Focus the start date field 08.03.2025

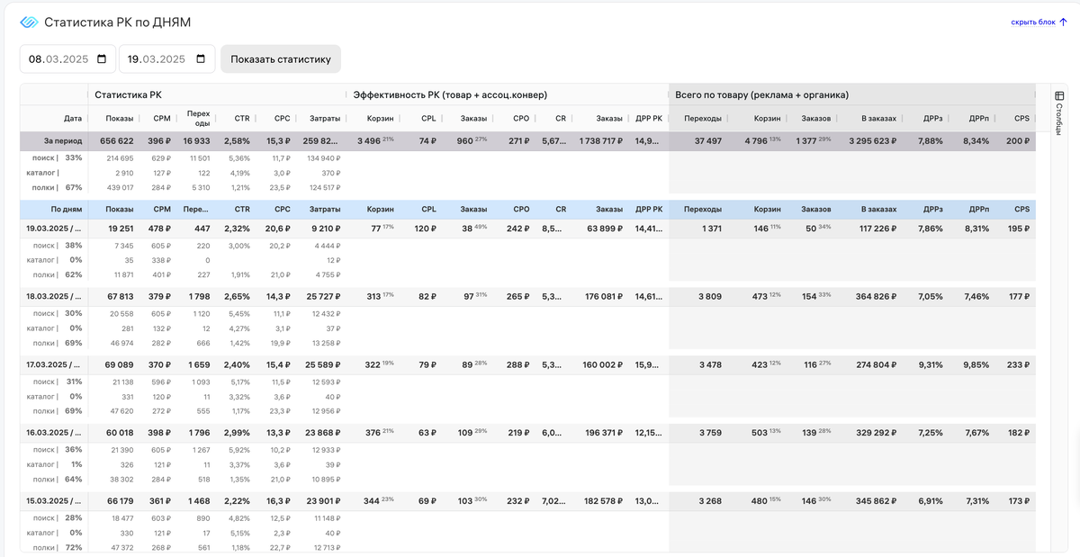tap(67, 59)
